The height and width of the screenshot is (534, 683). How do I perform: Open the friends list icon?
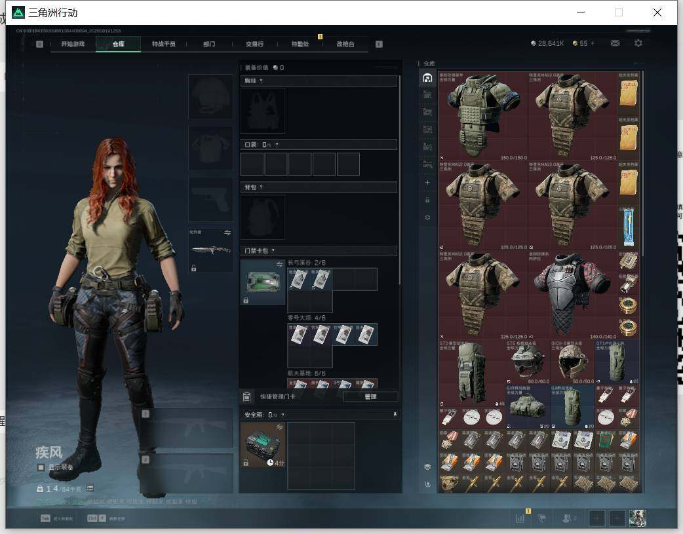(568, 518)
